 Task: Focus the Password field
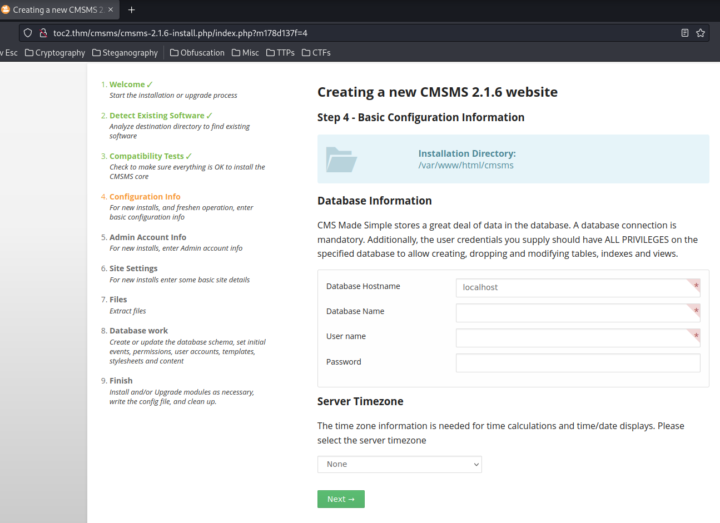(x=578, y=363)
